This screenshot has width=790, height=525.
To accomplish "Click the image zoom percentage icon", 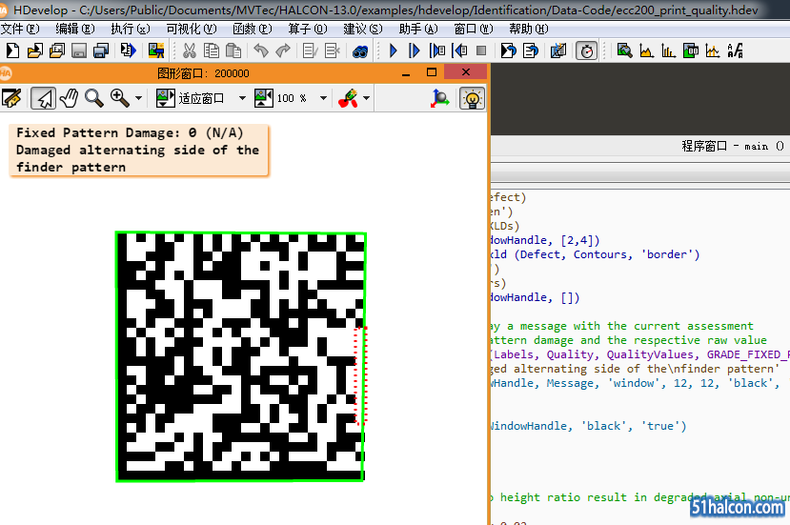I will [x=264, y=98].
